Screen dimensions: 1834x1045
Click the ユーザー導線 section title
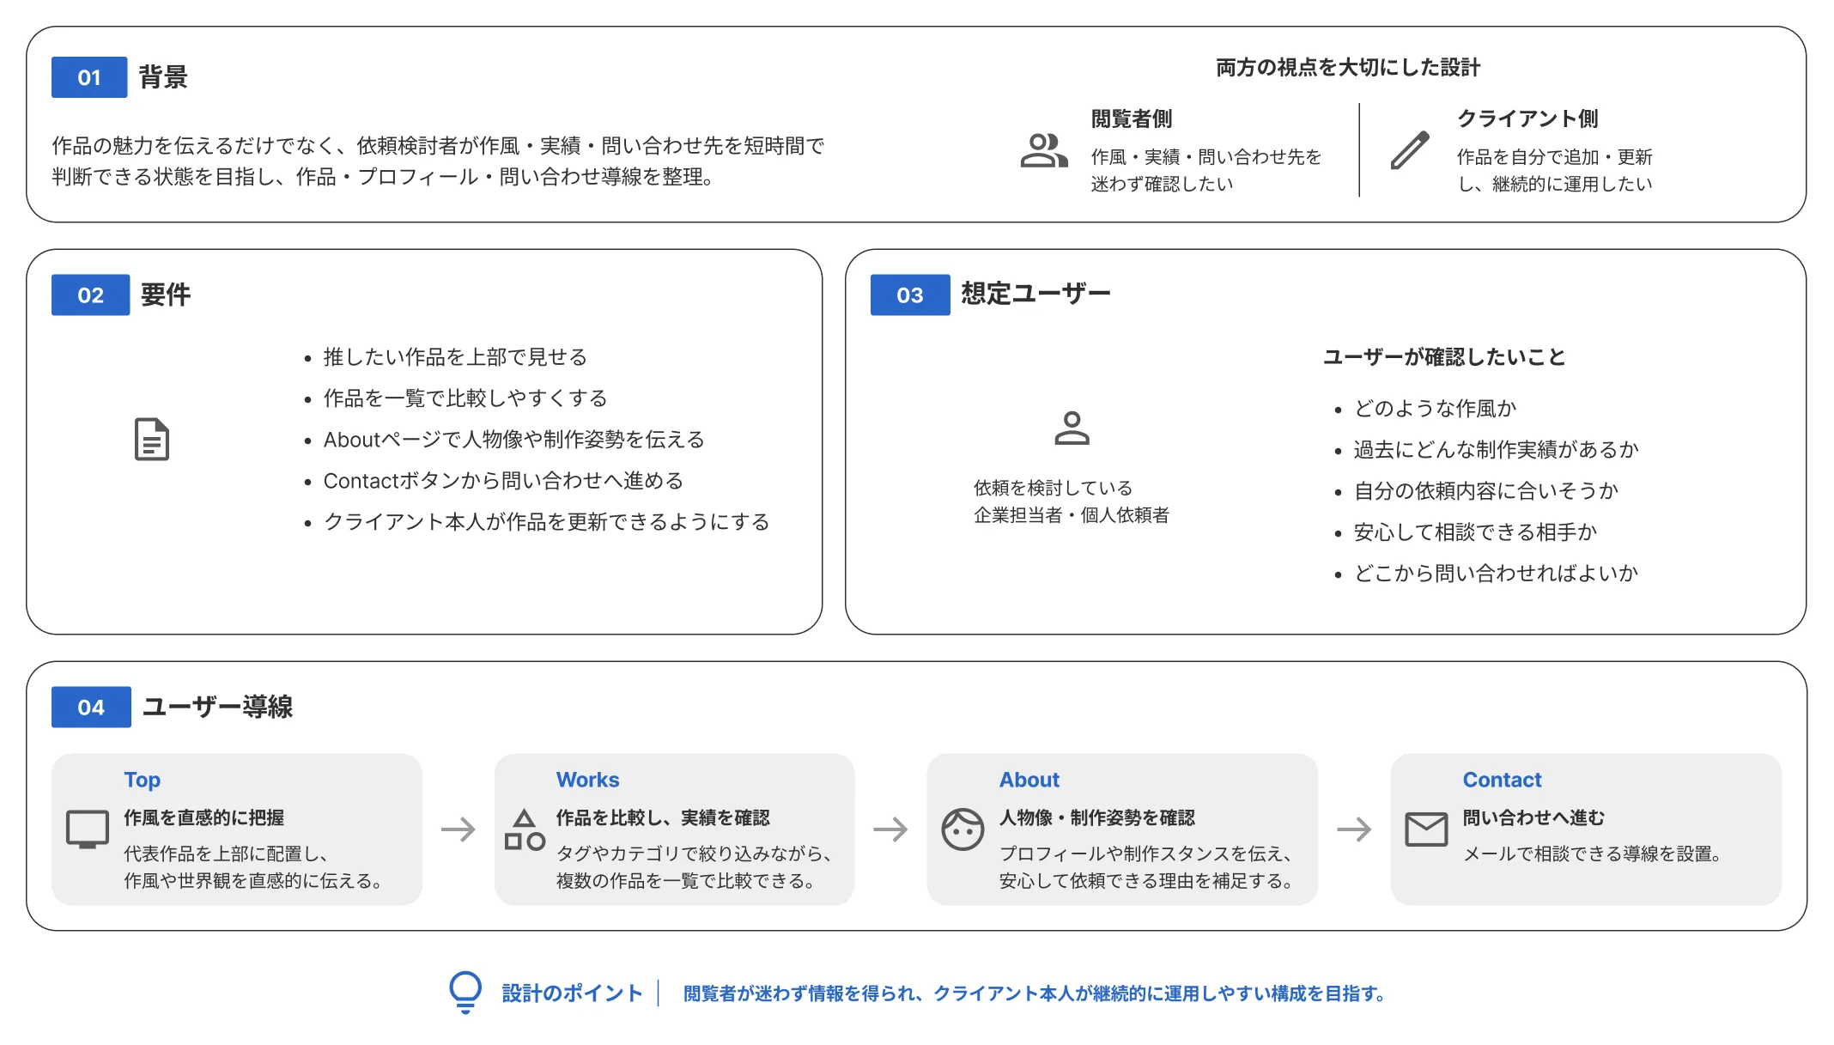[217, 707]
